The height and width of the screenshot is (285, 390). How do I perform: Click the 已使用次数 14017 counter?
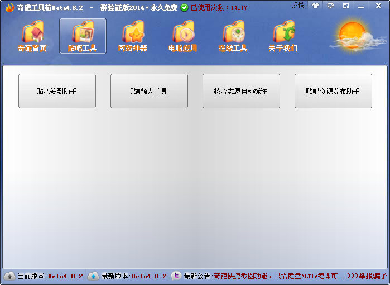click(219, 8)
